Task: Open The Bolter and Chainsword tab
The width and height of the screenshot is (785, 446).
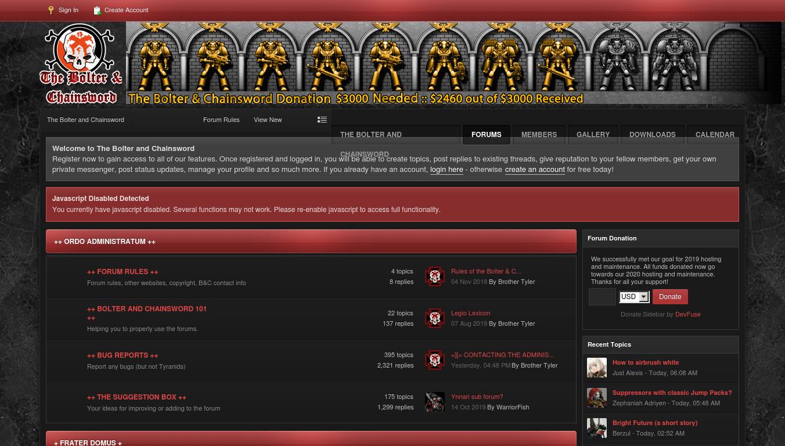Action: point(396,135)
